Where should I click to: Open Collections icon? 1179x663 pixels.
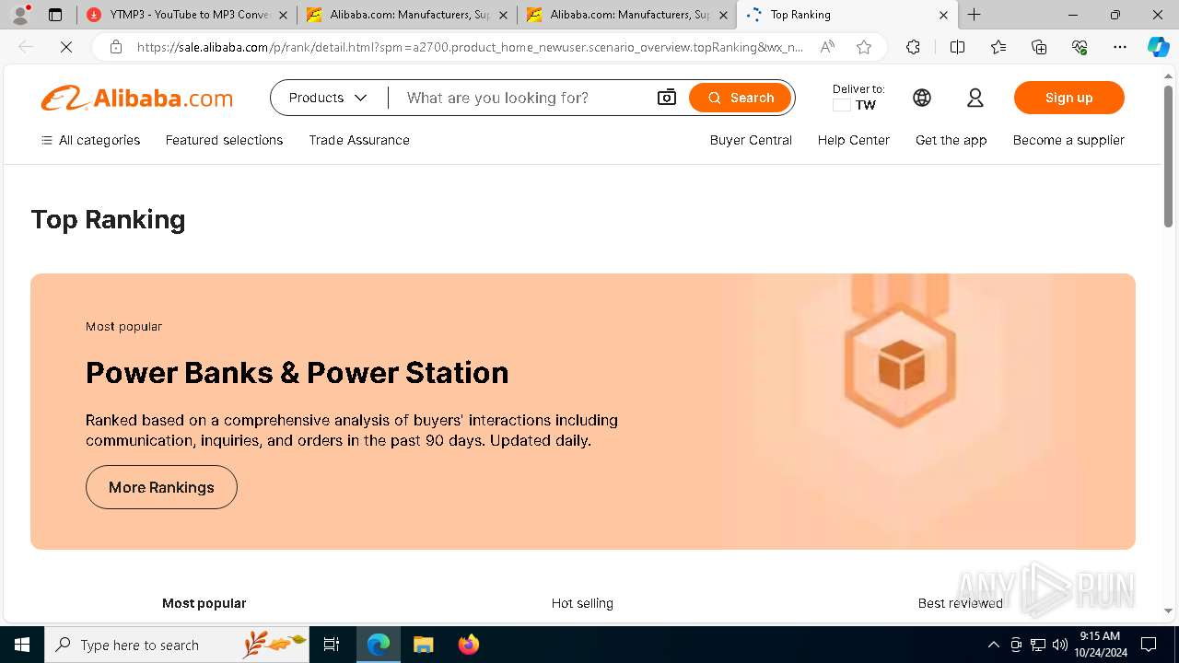(x=1039, y=47)
